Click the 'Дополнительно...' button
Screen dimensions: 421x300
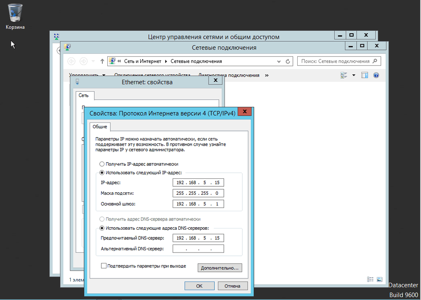pyautogui.click(x=220, y=268)
